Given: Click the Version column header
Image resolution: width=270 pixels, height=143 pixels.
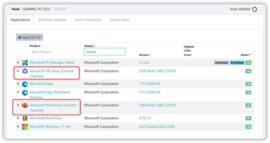Looking at the screenshot, I should (144, 55).
